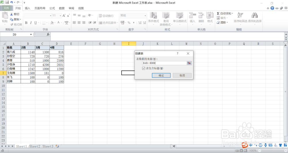
Task: Save workbook via quick access toolbar
Action: (x=7, y=2)
